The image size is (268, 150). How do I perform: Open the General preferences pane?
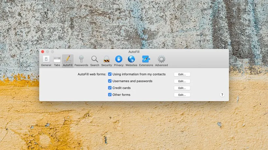click(46, 61)
